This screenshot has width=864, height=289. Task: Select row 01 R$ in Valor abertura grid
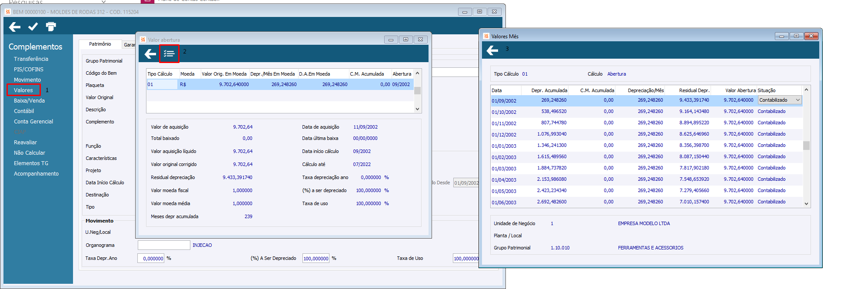(280, 84)
